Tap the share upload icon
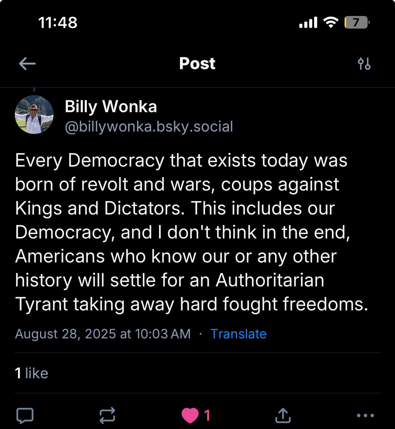The width and height of the screenshot is (395, 429). [283, 415]
